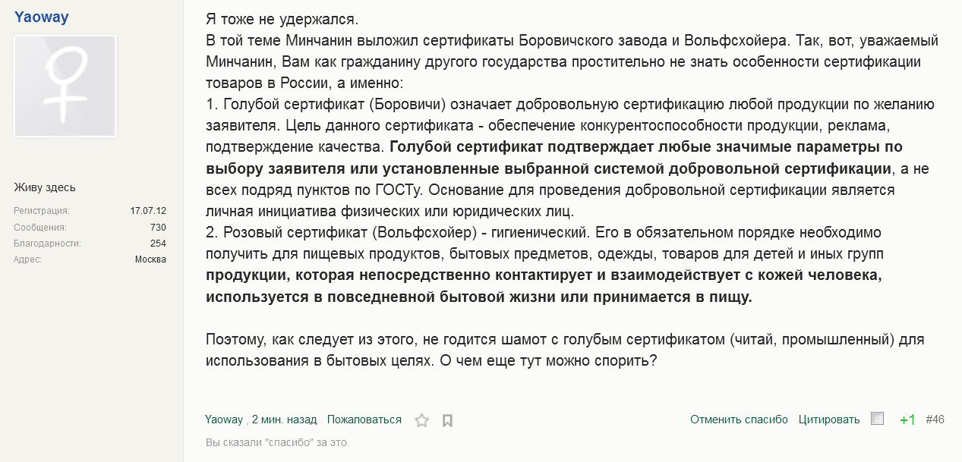Open the #46 post permalink
The image size is (962, 462).
tap(935, 420)
